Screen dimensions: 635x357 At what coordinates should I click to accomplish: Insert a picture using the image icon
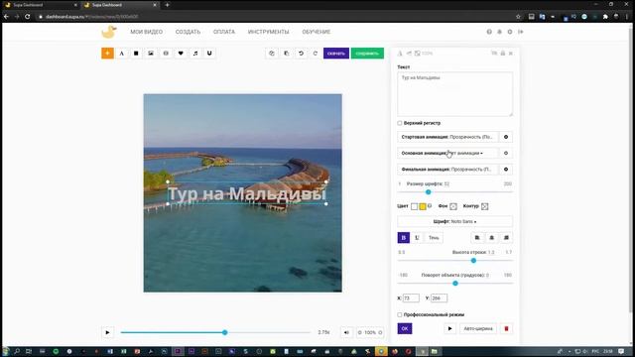(151, 53)
